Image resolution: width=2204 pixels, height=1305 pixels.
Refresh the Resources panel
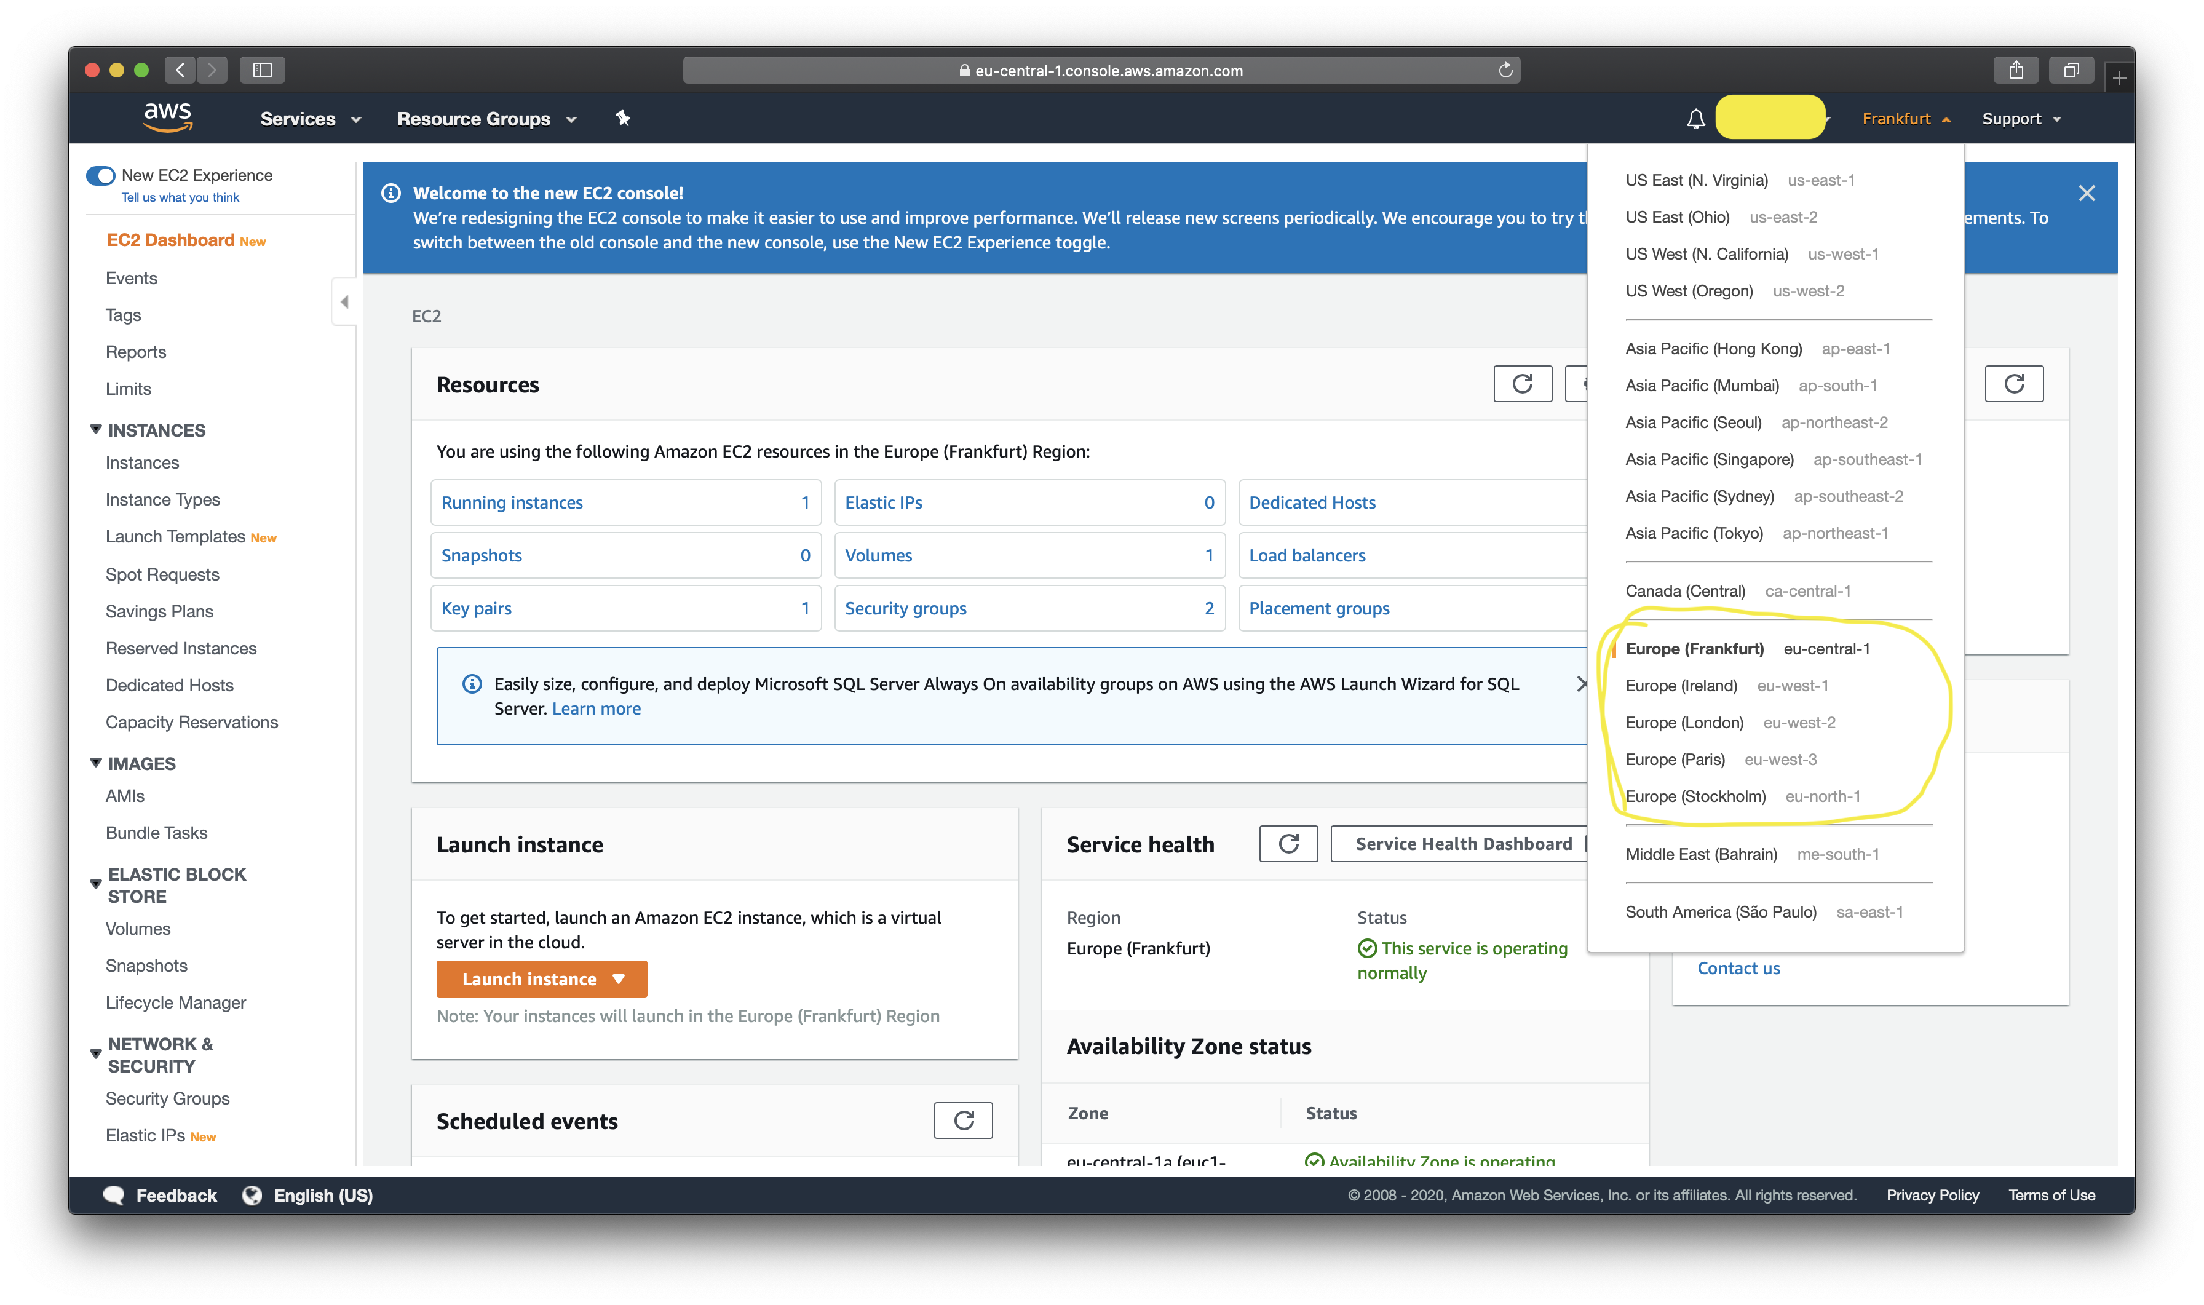pyautogui.click(x=1523, y=383)
